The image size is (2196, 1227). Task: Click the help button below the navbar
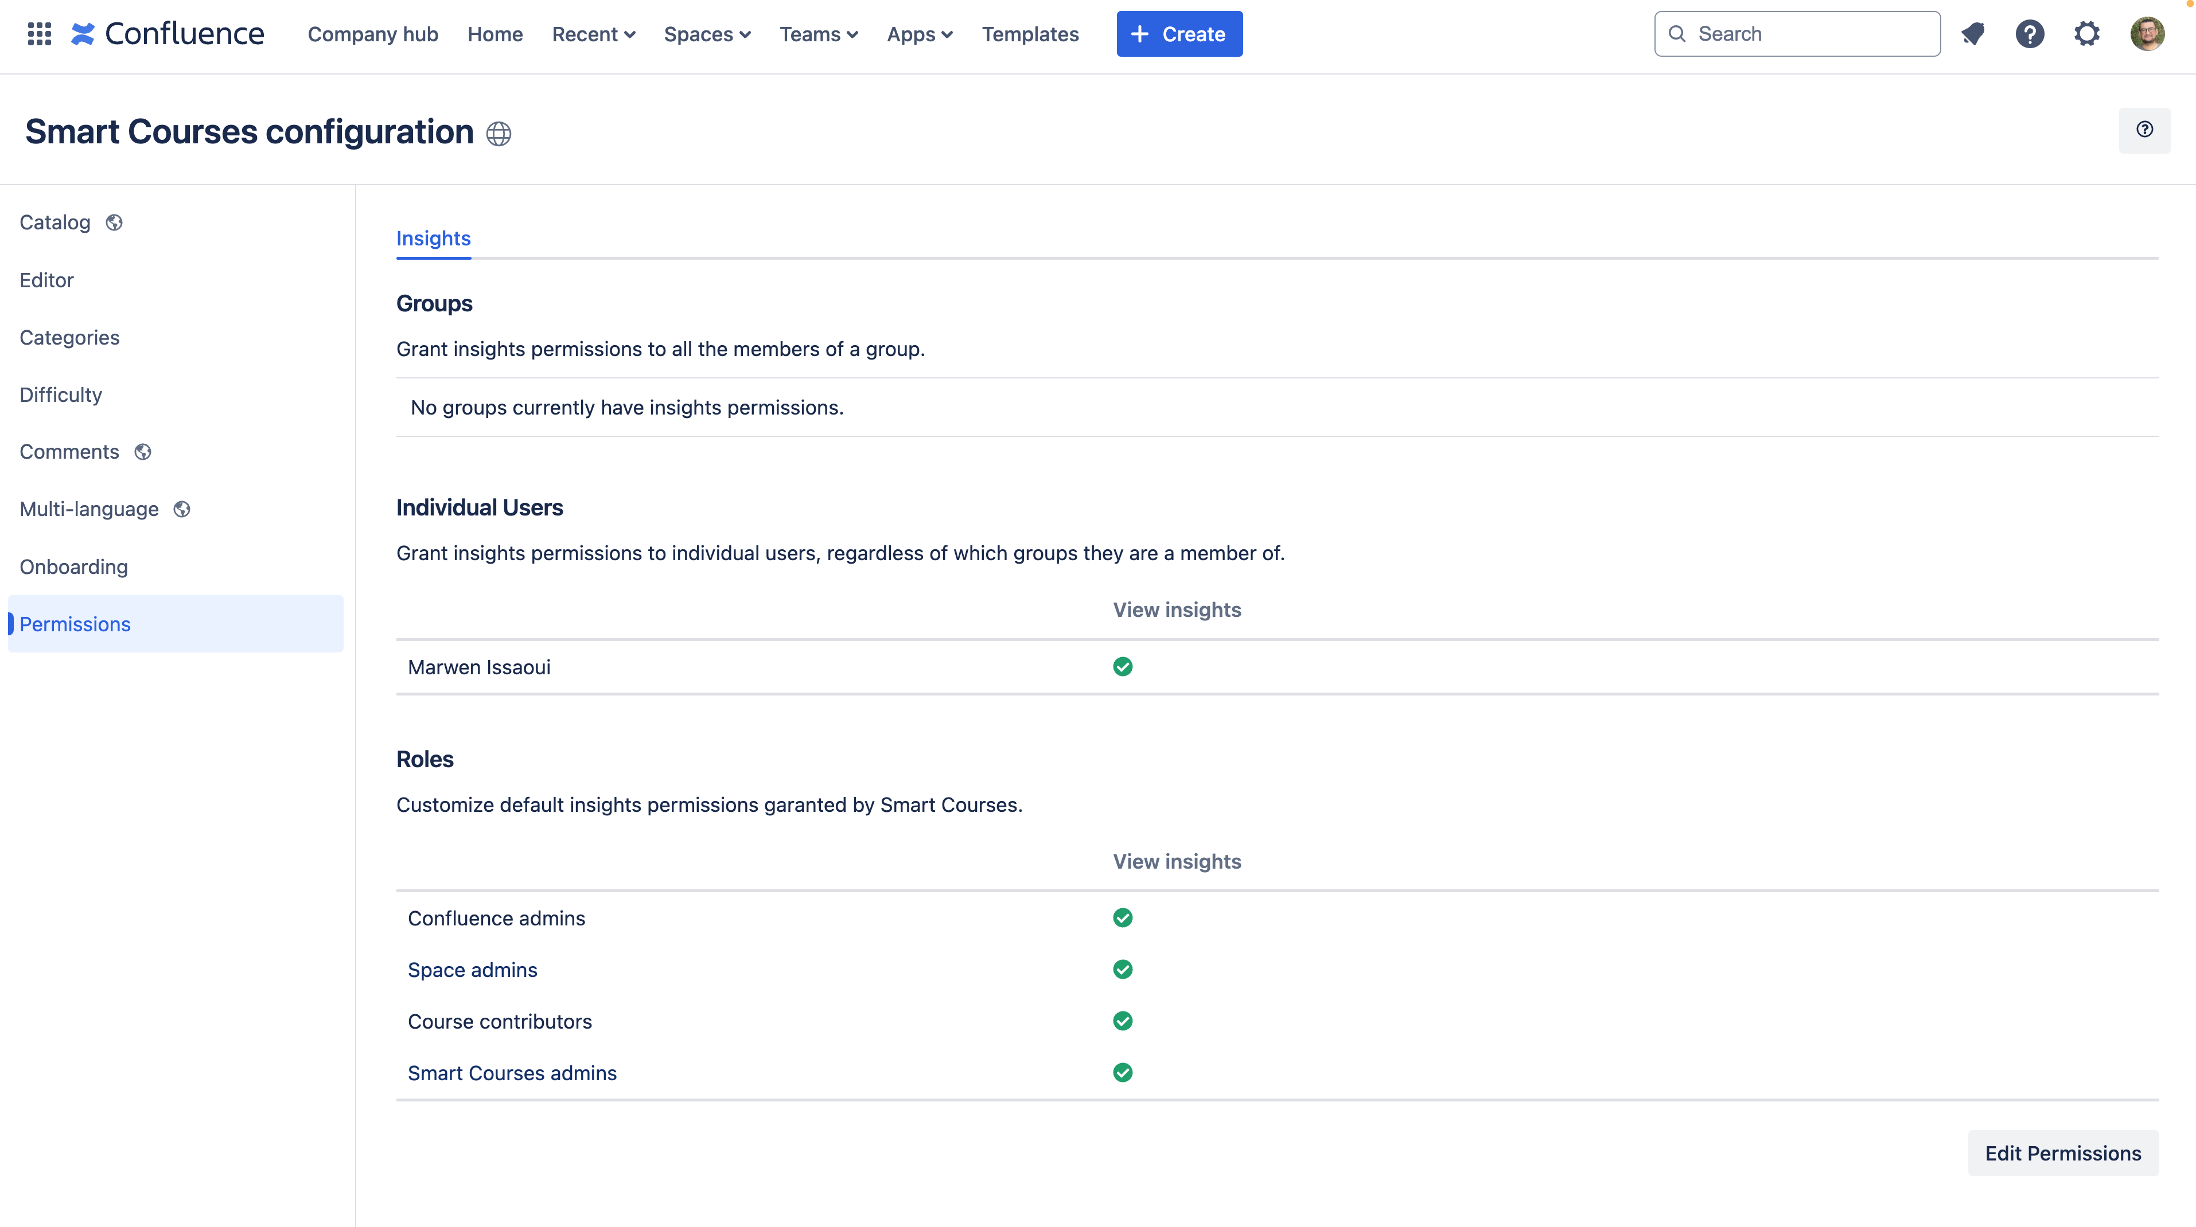click(2145, 130)
